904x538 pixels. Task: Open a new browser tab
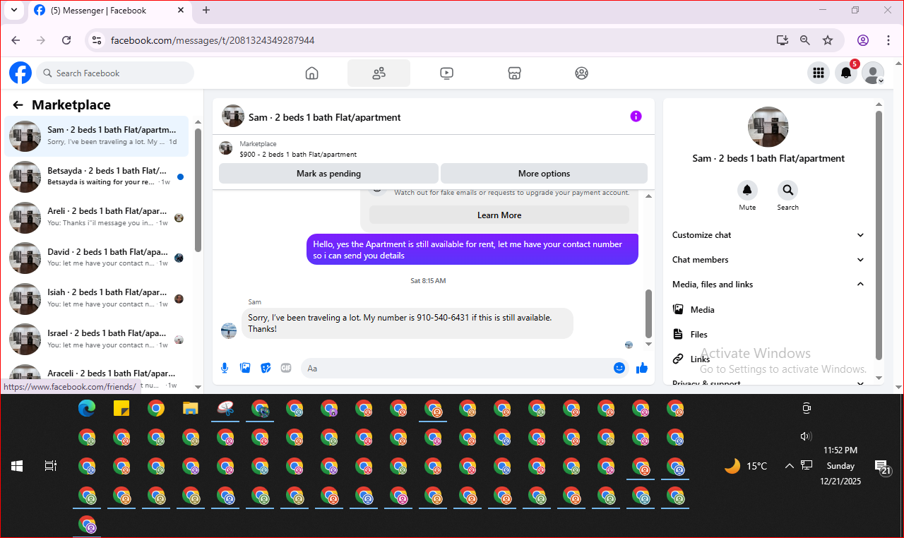206,10
